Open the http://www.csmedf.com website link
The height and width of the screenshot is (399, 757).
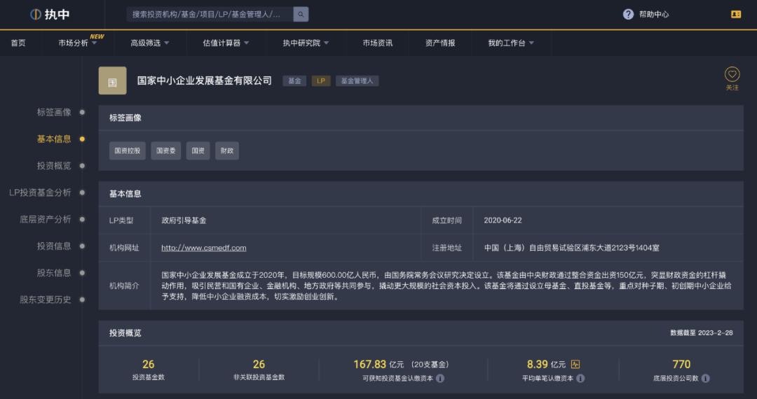pos(204,248)
